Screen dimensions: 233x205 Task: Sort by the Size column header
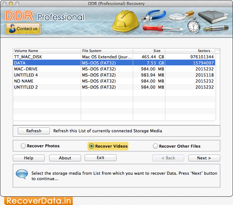tap(149, 51)
